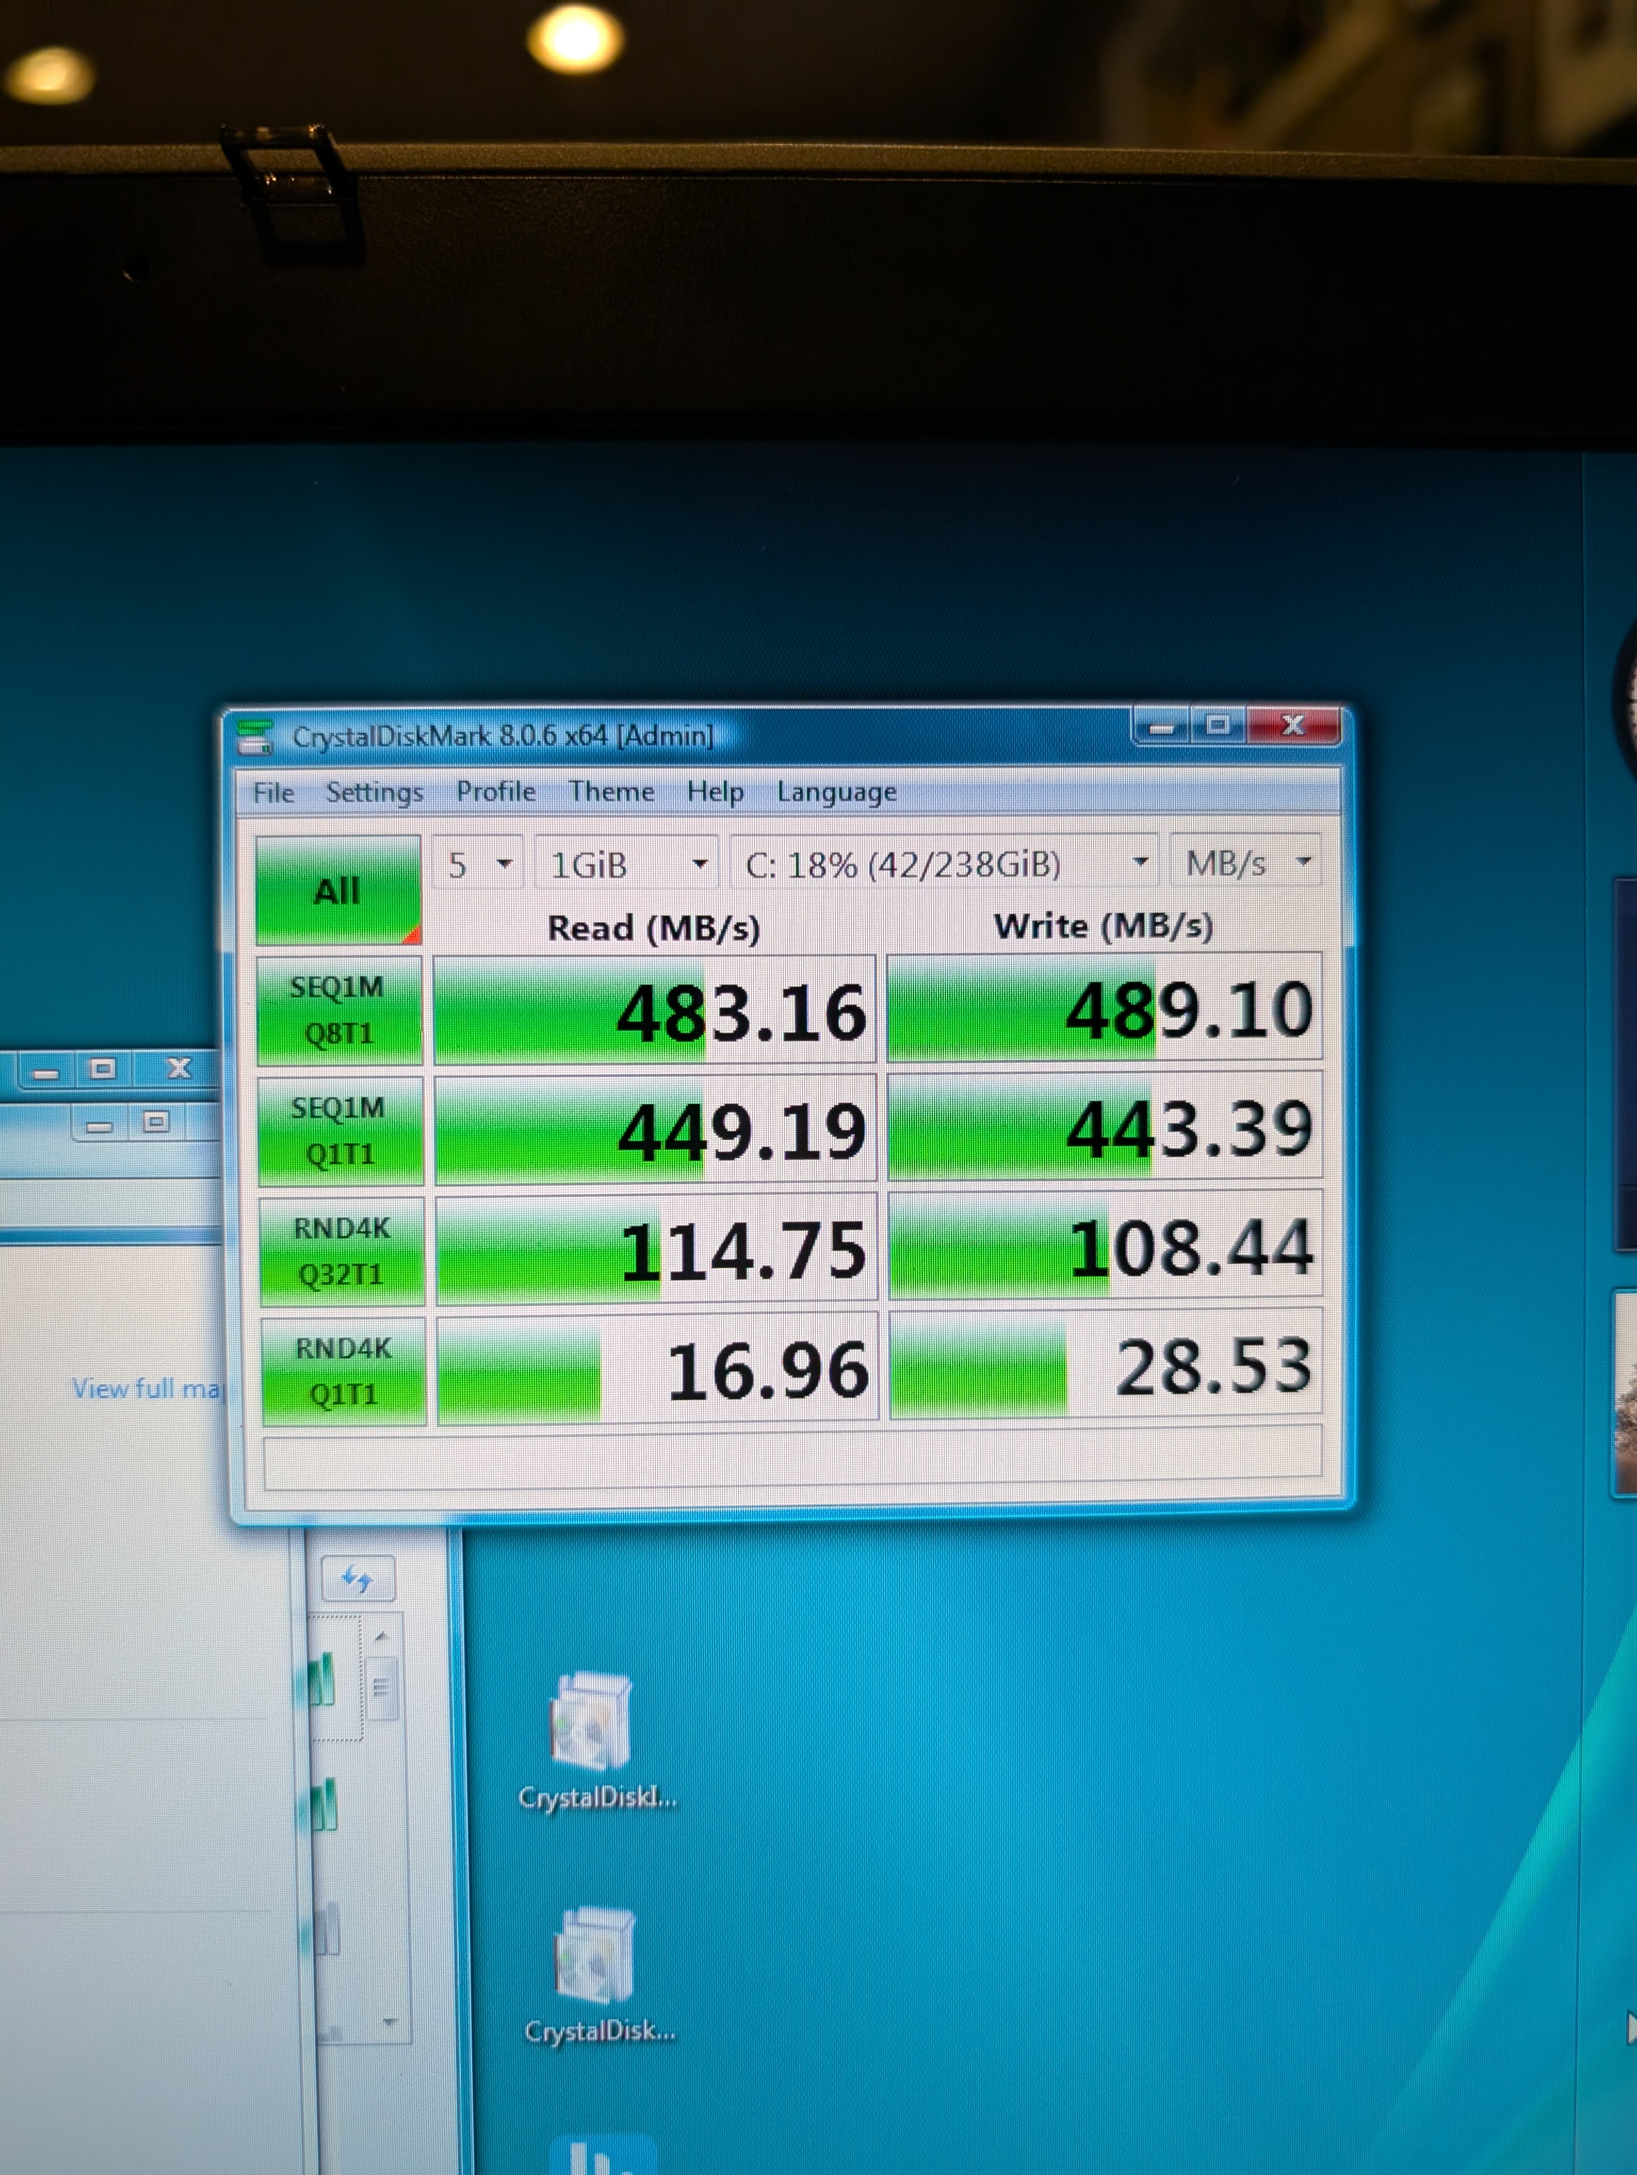Click the CrystalDiskMark title bar app icon
The width and height of the screenshot is (1637, 2175).
(x=255, y=737)
